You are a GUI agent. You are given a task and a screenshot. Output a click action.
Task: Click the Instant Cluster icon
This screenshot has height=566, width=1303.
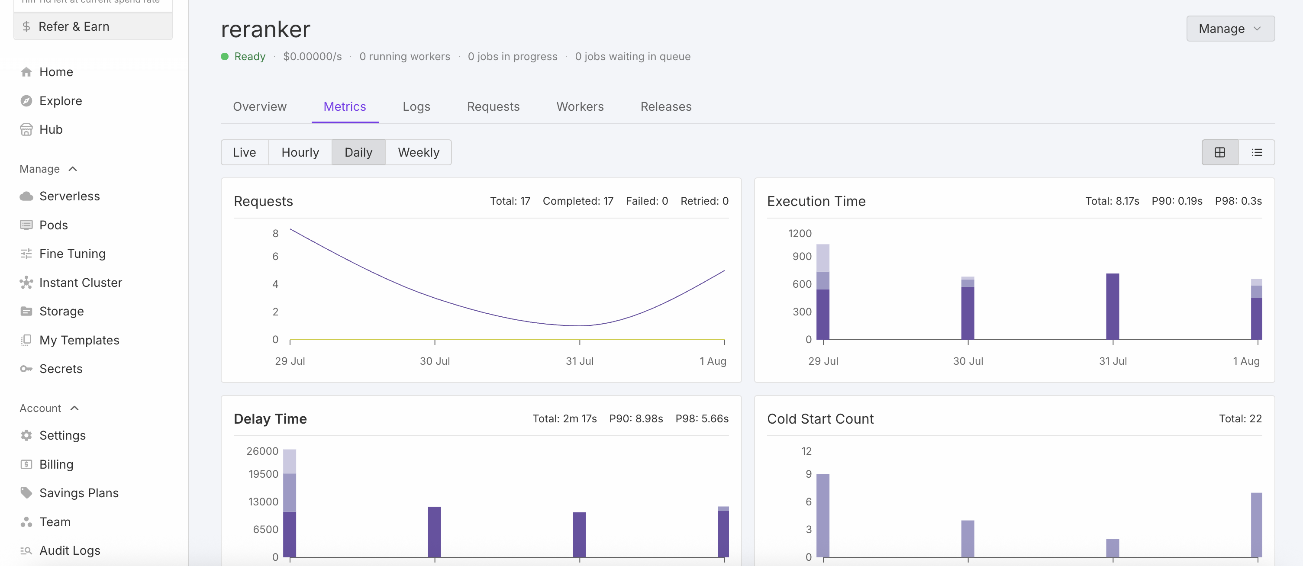26,283
